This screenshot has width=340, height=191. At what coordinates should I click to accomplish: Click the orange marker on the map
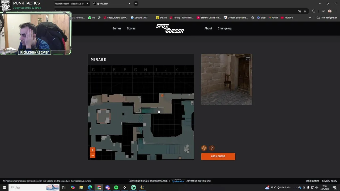click(162, 95)
